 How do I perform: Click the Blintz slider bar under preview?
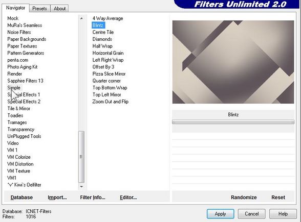[233, 122]
